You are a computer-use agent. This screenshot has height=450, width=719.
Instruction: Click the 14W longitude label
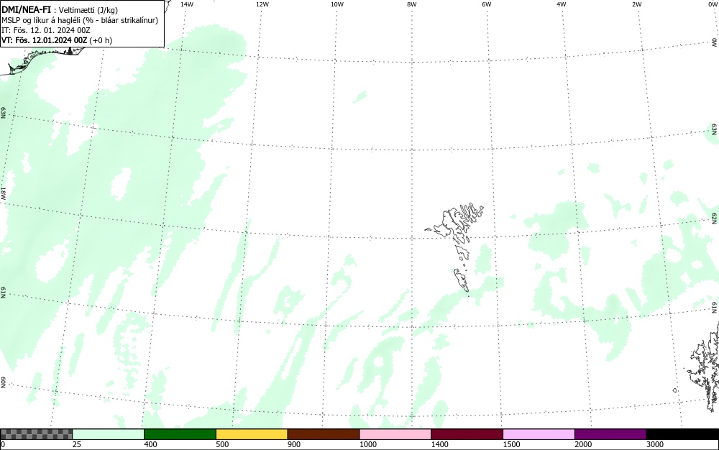click(187, 4)
